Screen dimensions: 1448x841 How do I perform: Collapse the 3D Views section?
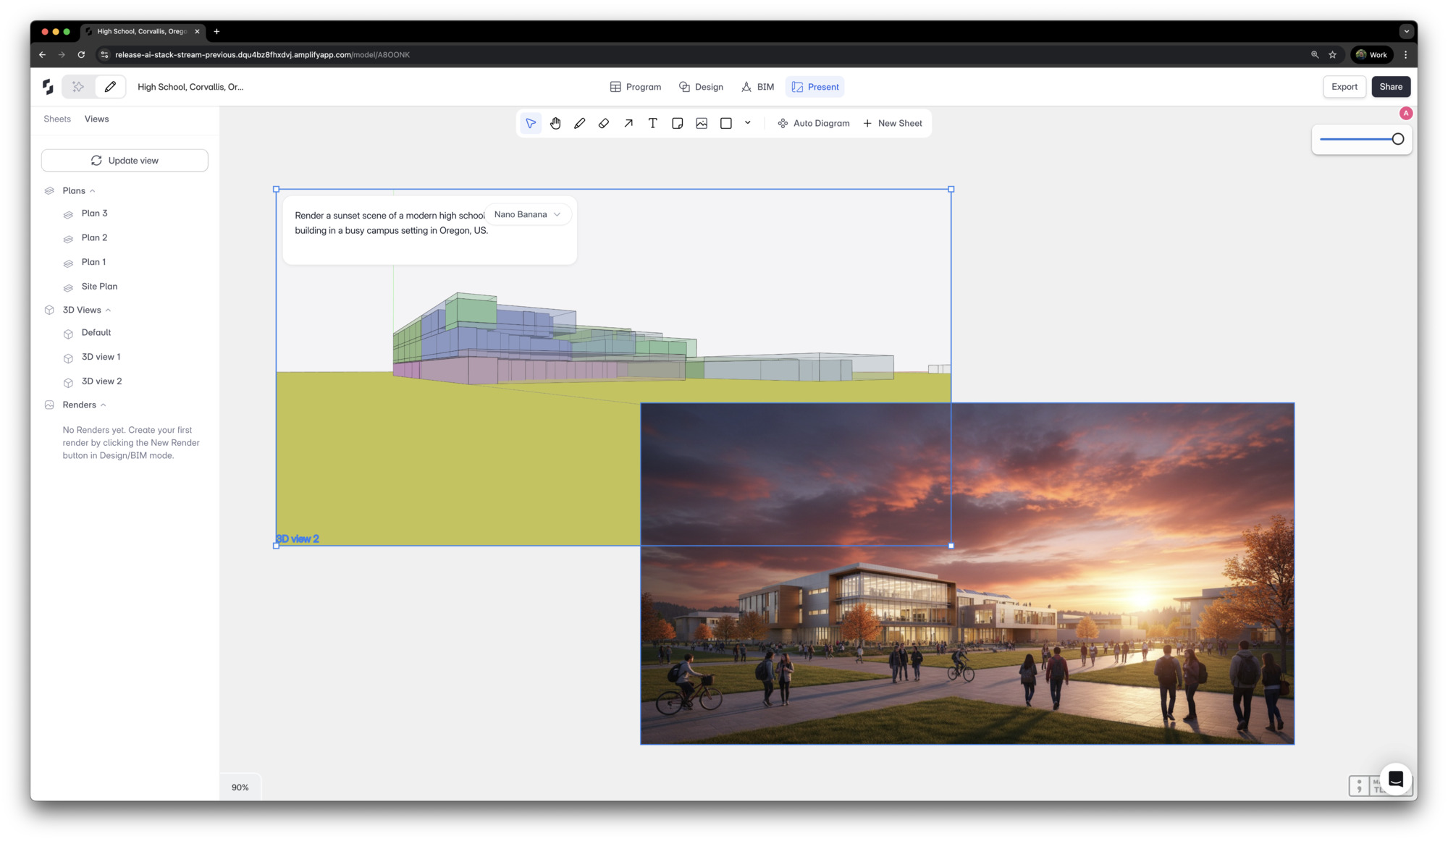point(107,310)
